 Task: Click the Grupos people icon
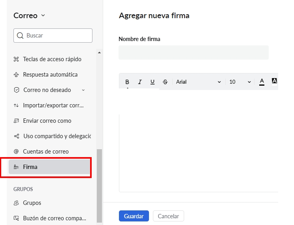pyautogui.click(x=16, y=203)
